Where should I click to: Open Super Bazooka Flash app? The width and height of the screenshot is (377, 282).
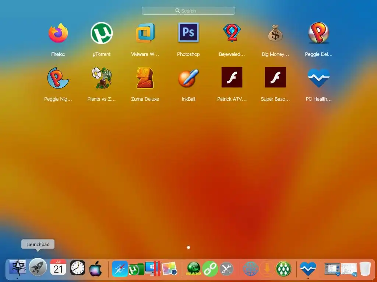(275, 77)
